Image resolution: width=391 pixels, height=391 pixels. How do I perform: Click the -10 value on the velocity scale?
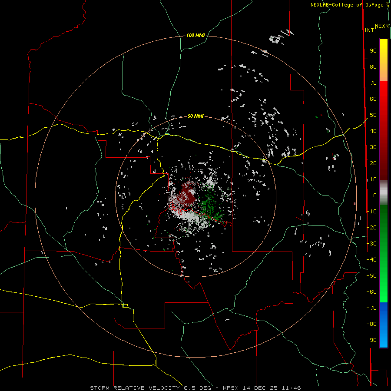tap(371, 212)
